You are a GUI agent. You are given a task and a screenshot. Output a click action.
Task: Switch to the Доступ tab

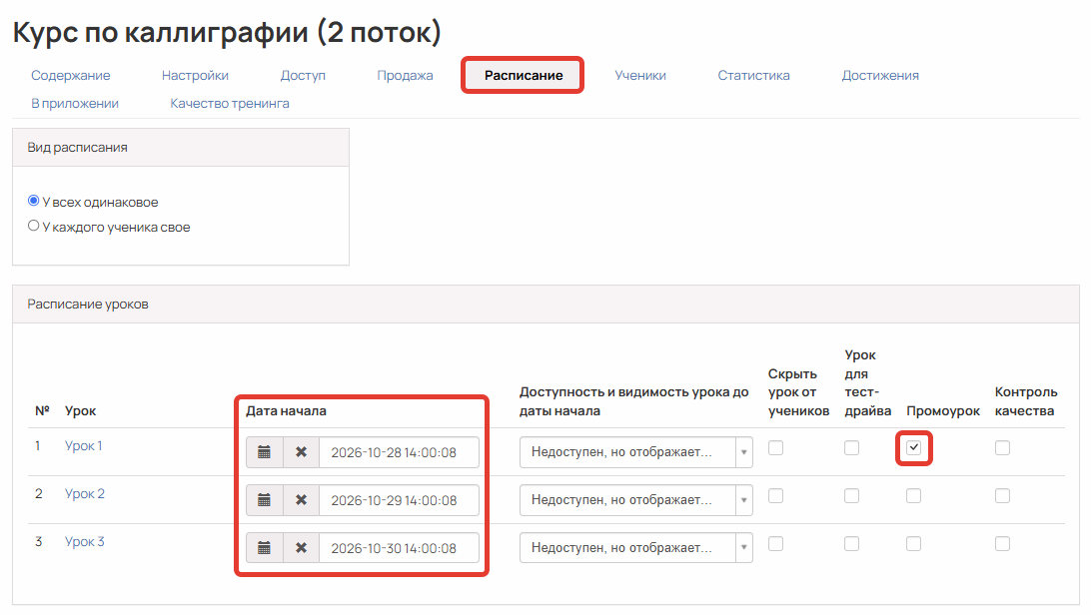(303, 75)
